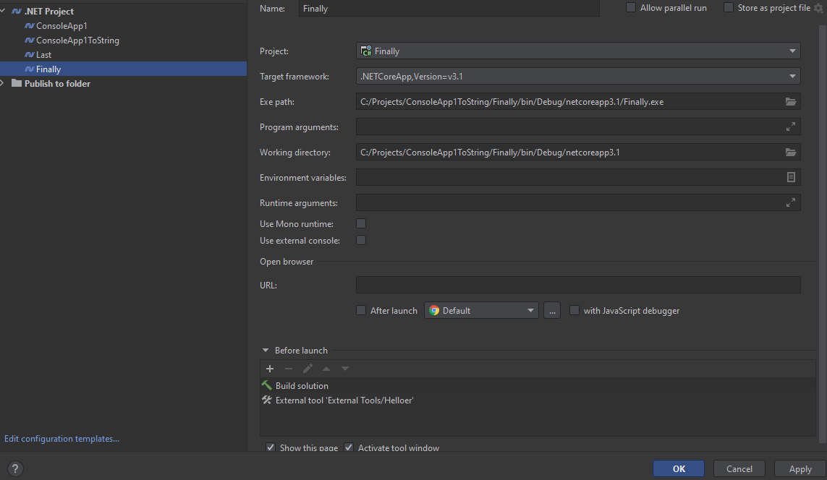Open the Project dropdown

pyautogui.click(x=578, y=51)
